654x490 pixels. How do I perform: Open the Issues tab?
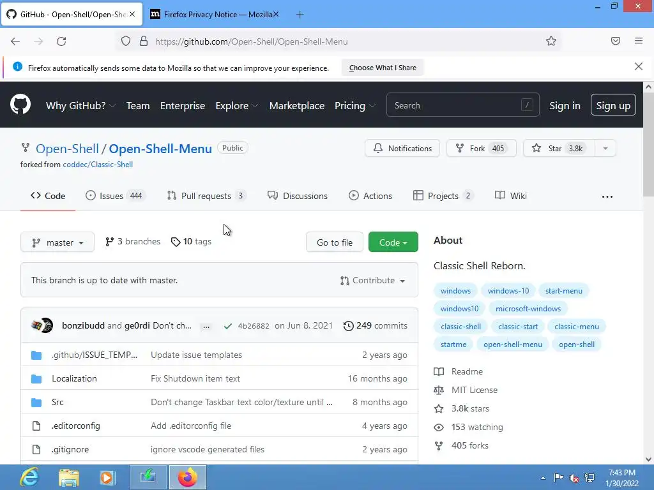coord(115,196)
